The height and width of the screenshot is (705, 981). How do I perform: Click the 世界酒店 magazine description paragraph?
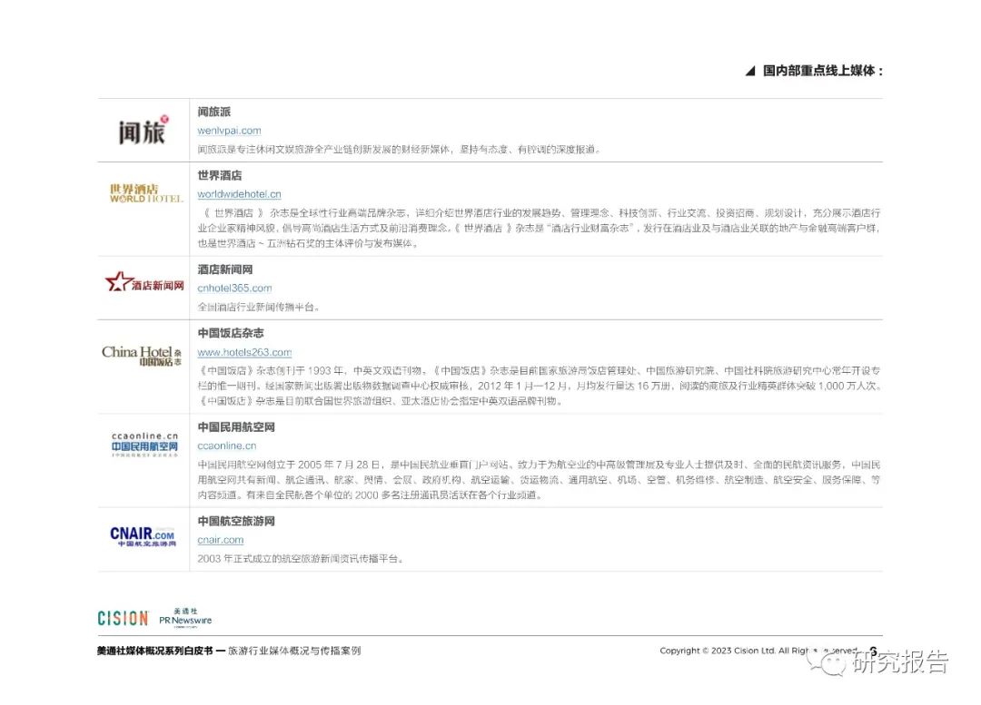pos(539,228)
